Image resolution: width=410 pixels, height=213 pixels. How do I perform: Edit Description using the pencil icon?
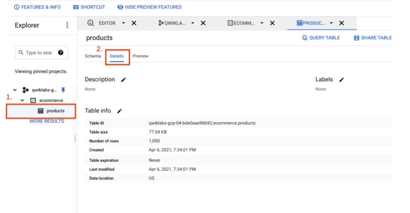point(124,80)
